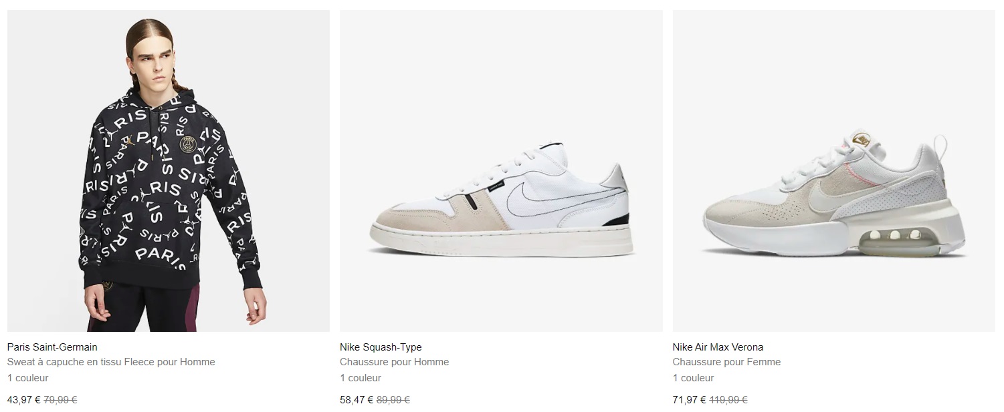Click '1 couleur' under the Paris Saint-Germain hoodie
Viewport: 1004px width, 412px height.
(27, 378)
